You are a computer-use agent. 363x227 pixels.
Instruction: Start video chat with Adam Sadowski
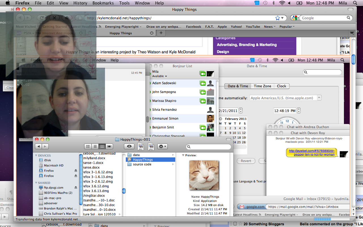coord(202,83)
